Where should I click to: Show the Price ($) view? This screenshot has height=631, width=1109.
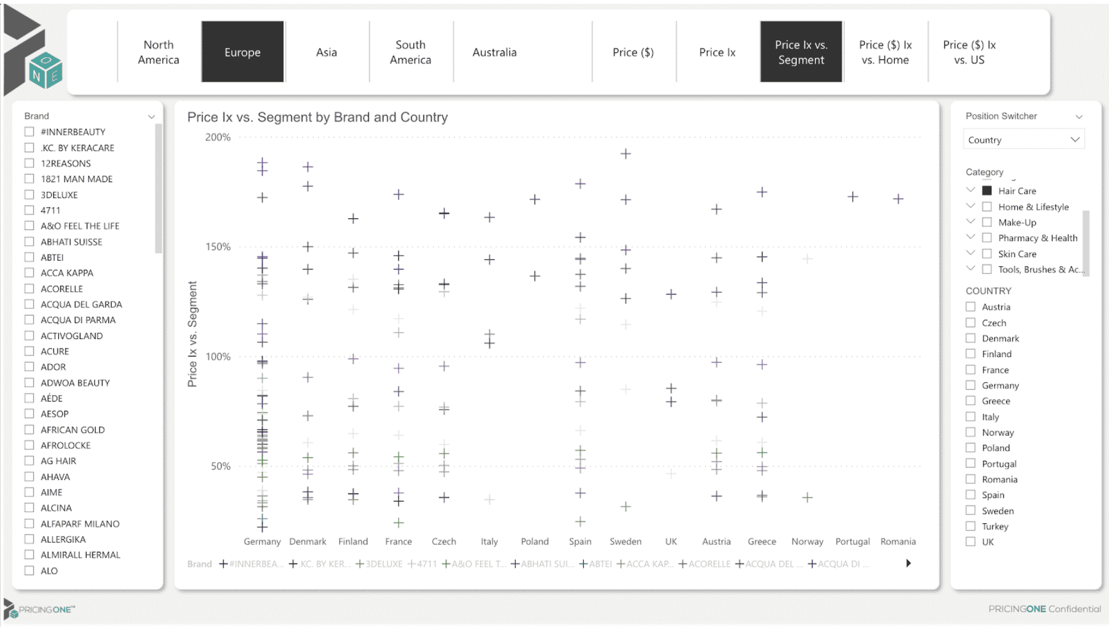(633, 52)
